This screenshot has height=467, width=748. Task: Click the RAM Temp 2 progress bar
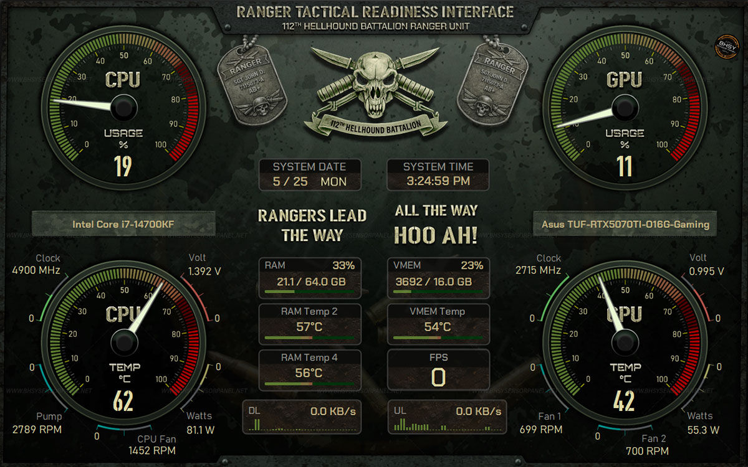[310, 337]
